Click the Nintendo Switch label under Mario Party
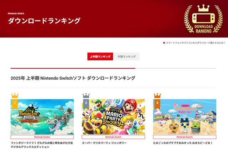The image size is (228, 151). [114, 137]
